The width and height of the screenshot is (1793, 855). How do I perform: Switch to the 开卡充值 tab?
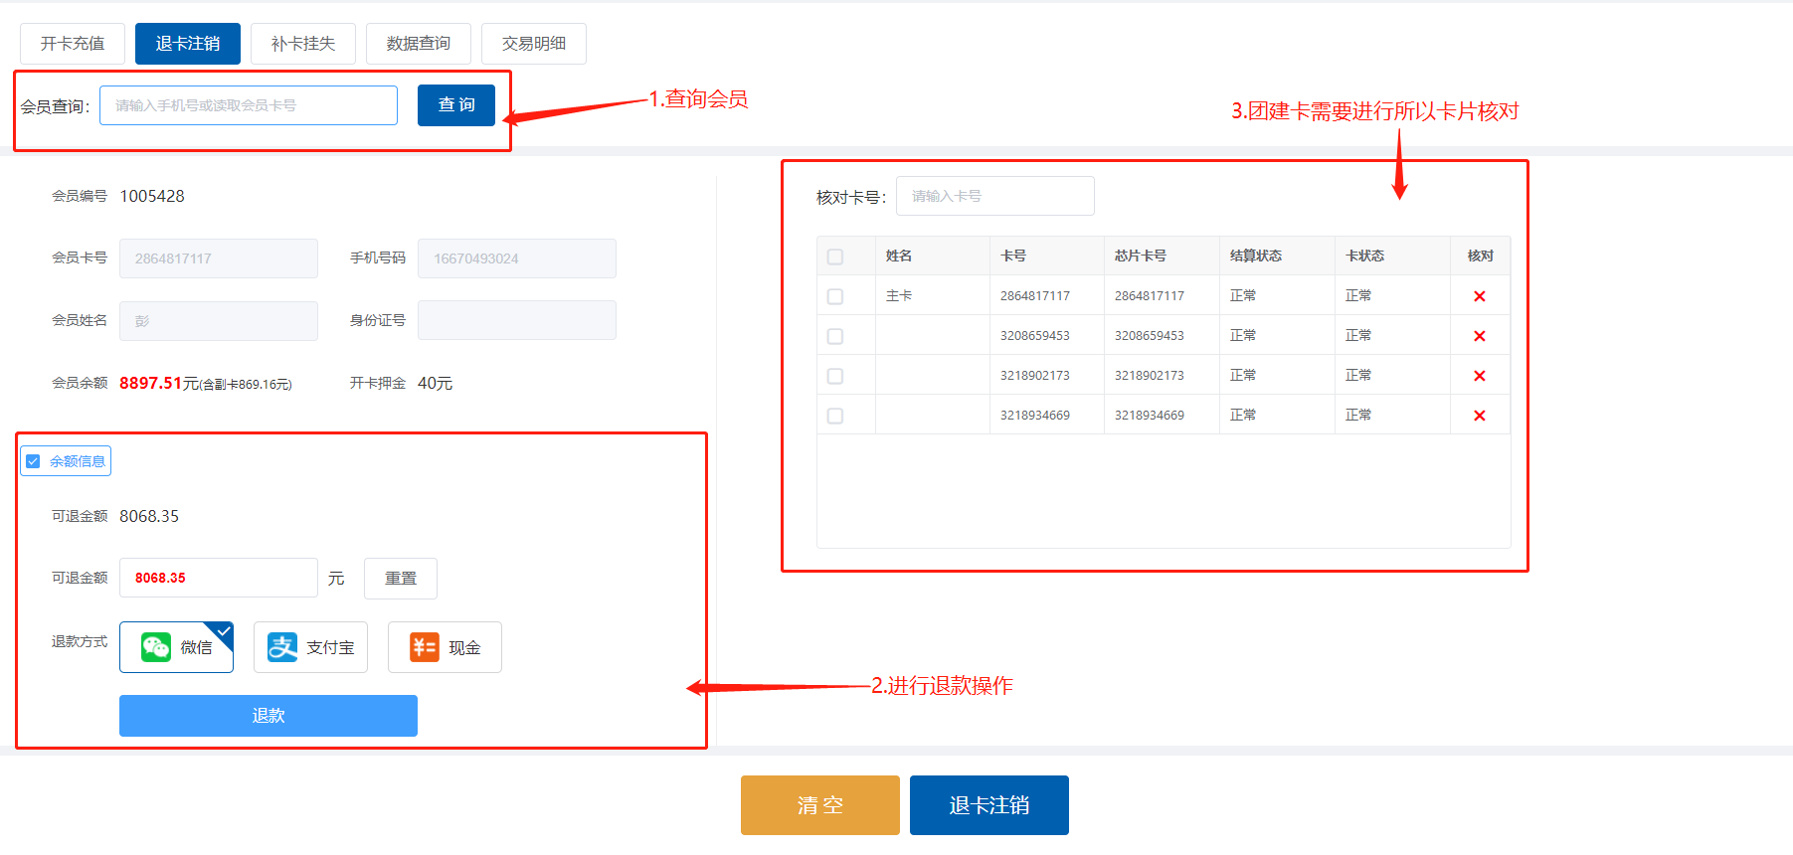pos(73,44)
